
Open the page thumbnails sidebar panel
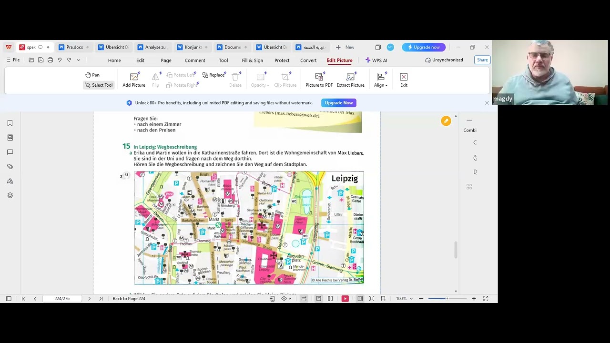[10, 137]
